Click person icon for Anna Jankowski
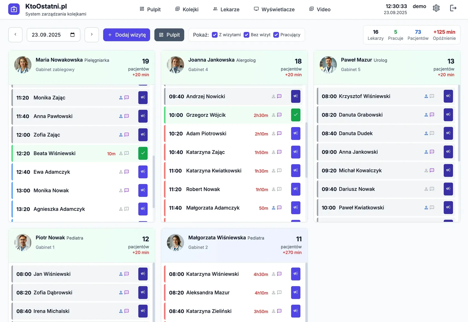 pos(426,152)
